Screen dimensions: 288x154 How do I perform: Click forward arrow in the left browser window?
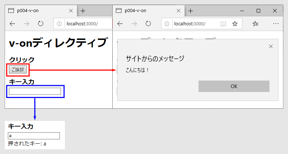[26, 24]
